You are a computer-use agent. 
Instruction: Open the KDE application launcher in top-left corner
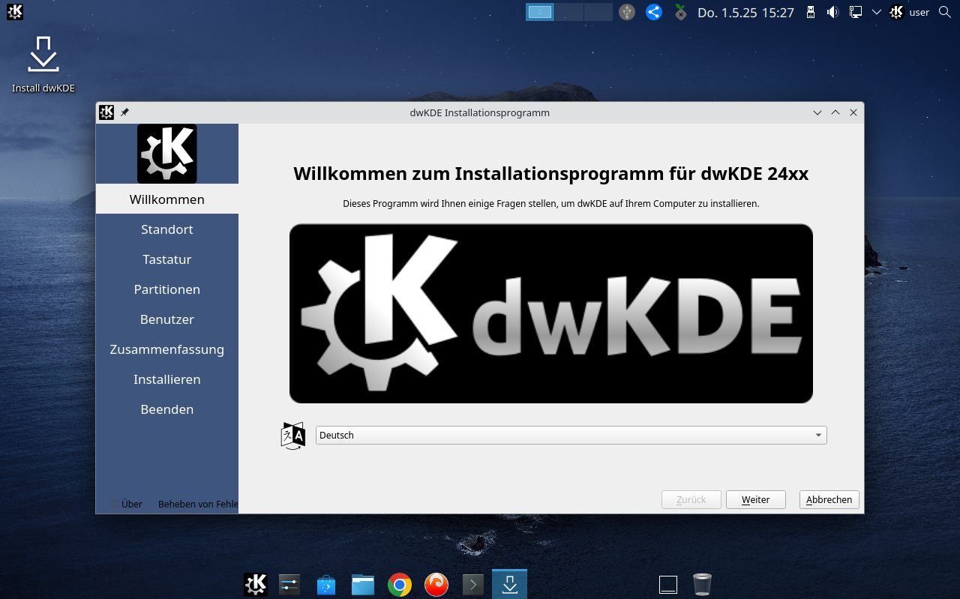coord(14,12)
